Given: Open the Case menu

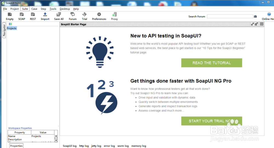Looking at the screenshot, I should pos(34,9).
